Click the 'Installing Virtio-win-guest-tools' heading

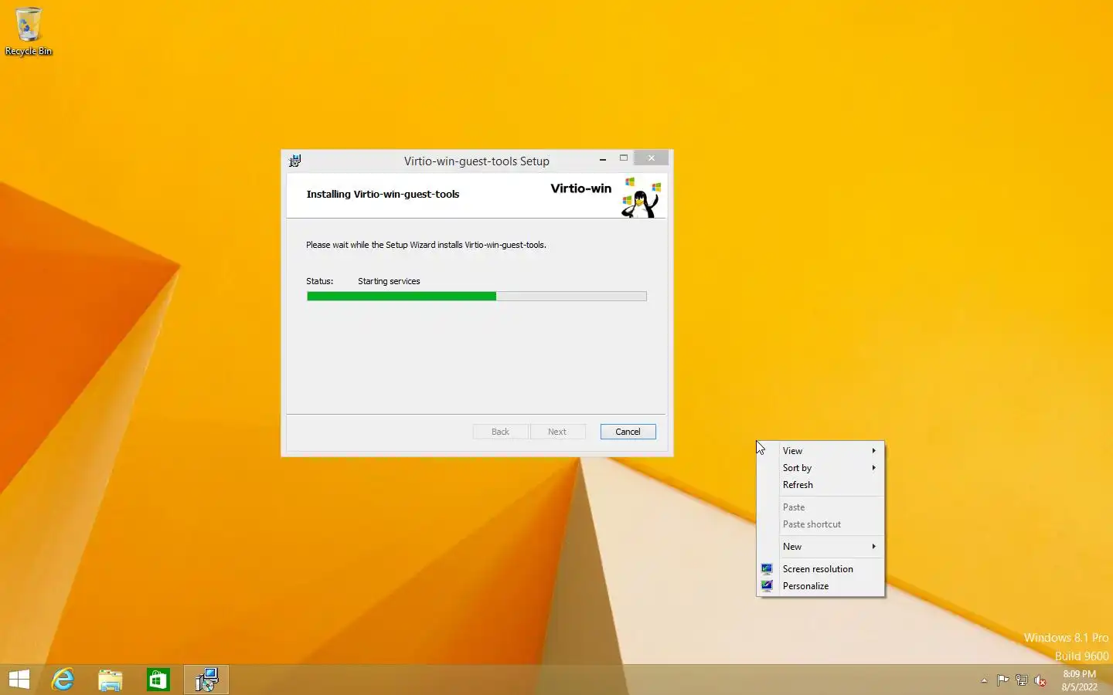383,194
